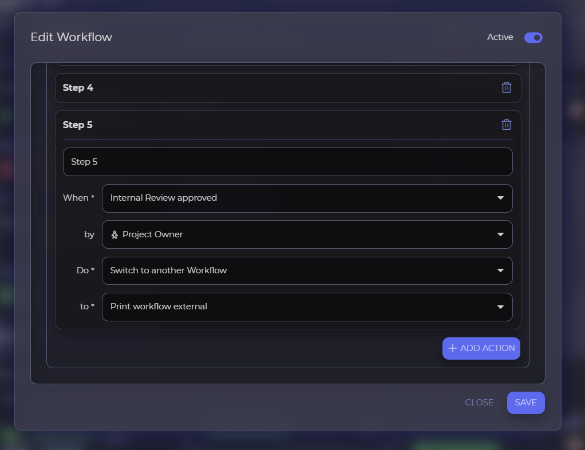The image size is (585, 450).
Task: Click the Active label text
Action: click(x=500, y=37)
